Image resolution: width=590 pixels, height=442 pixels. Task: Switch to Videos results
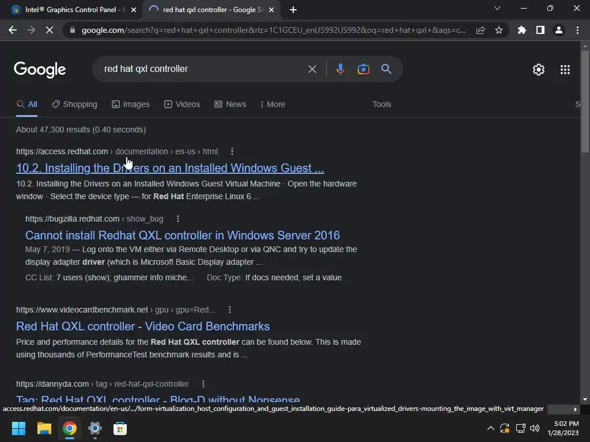(182, 105)
